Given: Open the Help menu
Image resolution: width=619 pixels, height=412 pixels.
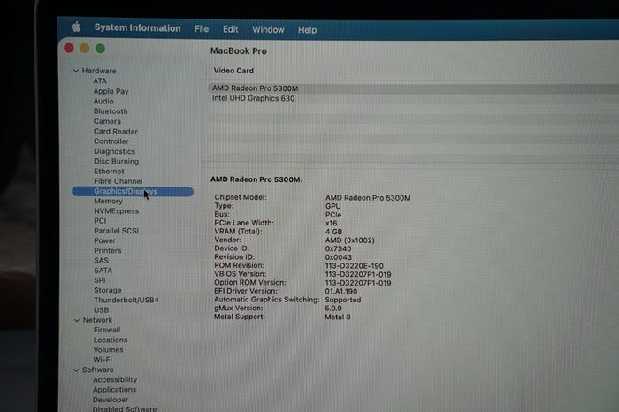Looking at the screenshot, I should pos(307,30).
